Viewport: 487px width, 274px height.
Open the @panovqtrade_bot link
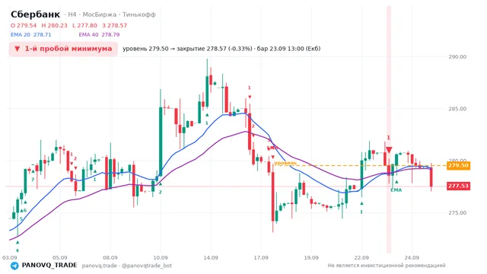click(147, 266)
